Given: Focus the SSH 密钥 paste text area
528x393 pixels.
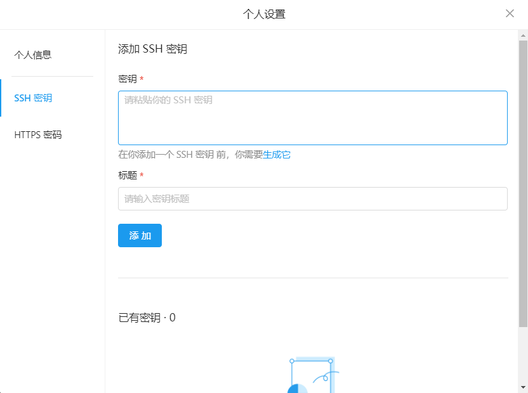Looking at the screenshot, I should 312,118.
